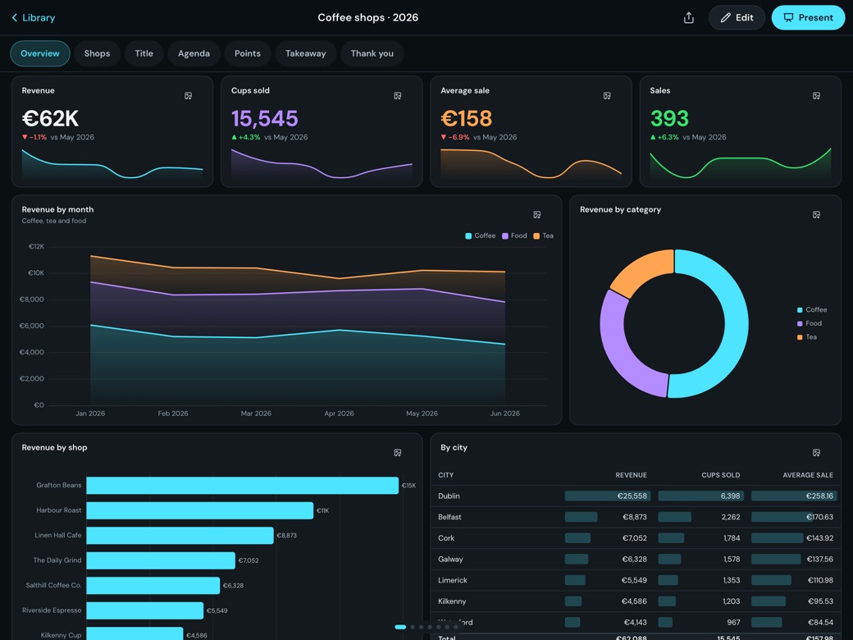This screenshot has height=640, width=853.
Task: Click the Linen Hall Cafe bar
Action: click(180, 536)
